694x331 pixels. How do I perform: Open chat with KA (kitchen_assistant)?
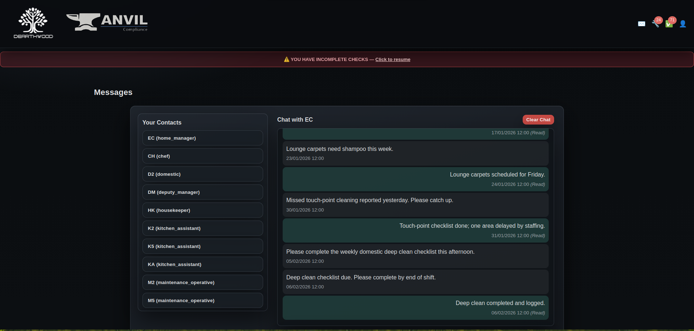click(x=202, y=264)
